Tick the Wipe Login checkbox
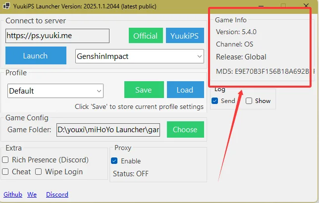Image resolution: width=319 pixels, height=203 pixels. tap(38, 172)
